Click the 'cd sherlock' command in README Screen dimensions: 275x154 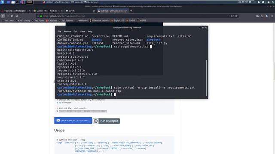click(x=65, y=103)
